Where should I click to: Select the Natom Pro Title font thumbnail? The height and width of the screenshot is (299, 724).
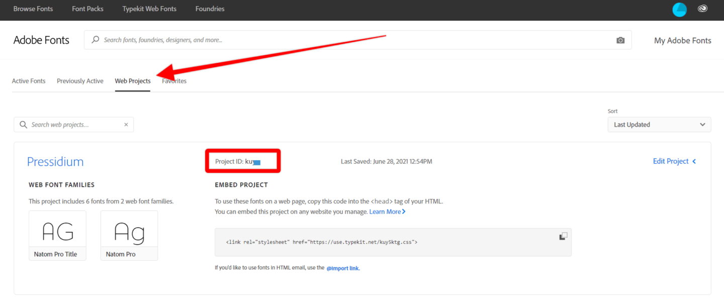pyautogui.click(x=57, y=235)
